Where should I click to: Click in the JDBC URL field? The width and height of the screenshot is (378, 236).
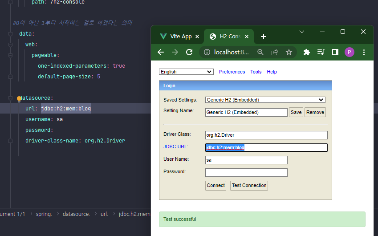click(266, 147)
